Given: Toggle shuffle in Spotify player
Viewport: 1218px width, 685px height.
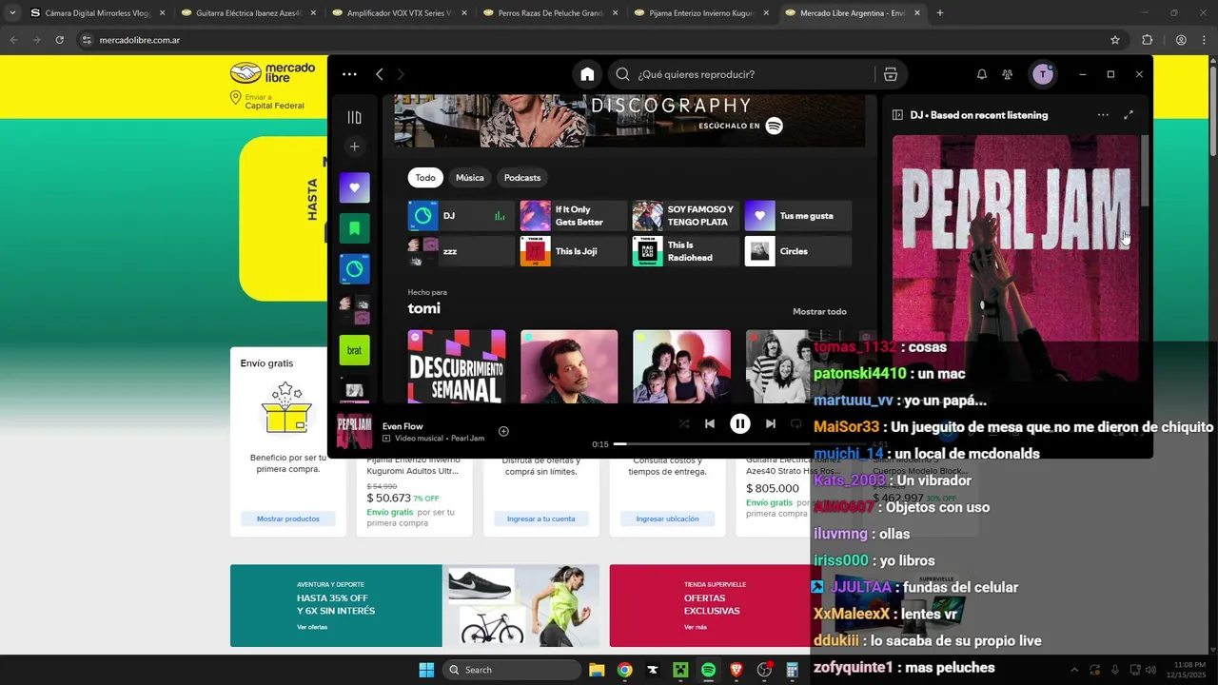Looking at the screenshot, I should coord(683,424).
